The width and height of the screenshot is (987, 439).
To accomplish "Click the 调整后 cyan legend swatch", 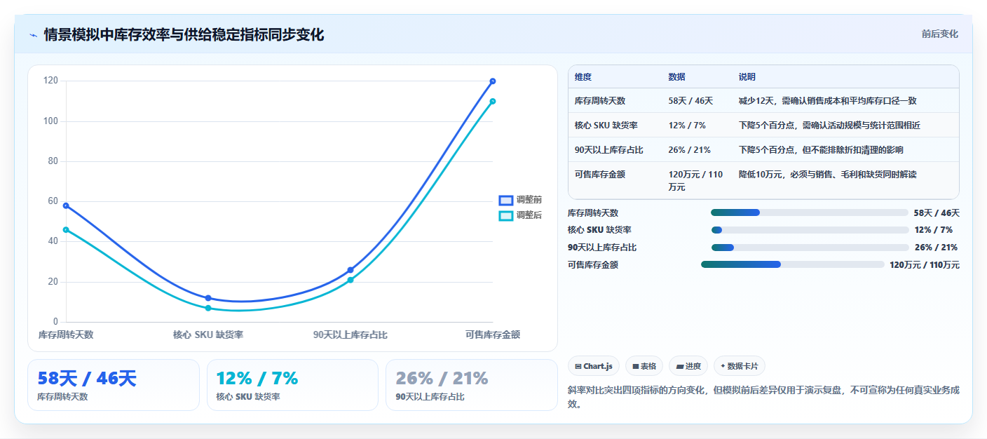I will (506, 215).
